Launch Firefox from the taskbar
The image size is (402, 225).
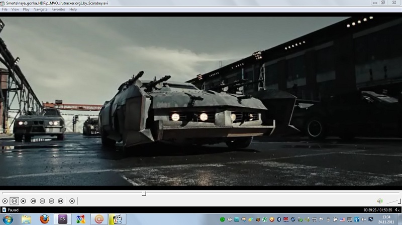click(x=44, y=219)
